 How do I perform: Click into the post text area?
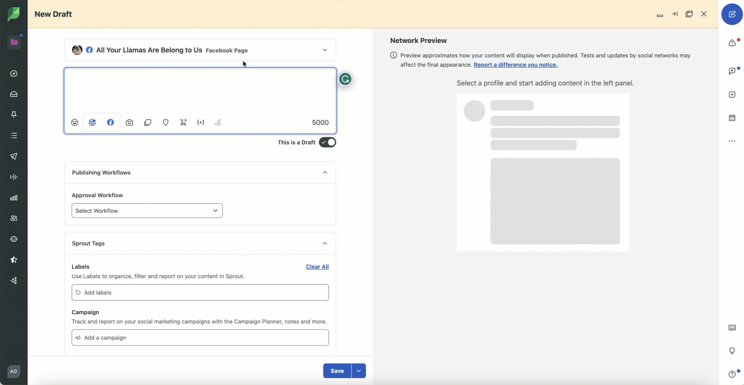point(200,91)
